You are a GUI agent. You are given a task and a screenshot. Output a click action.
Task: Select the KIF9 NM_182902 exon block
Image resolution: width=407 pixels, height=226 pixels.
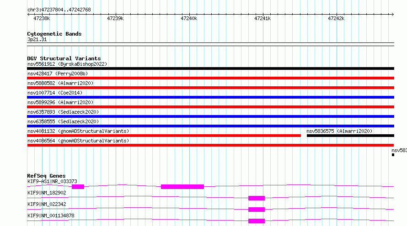[257, 198]
